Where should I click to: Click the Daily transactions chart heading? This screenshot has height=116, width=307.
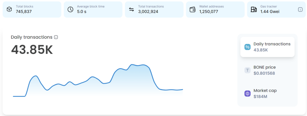(x=32, y=37)
